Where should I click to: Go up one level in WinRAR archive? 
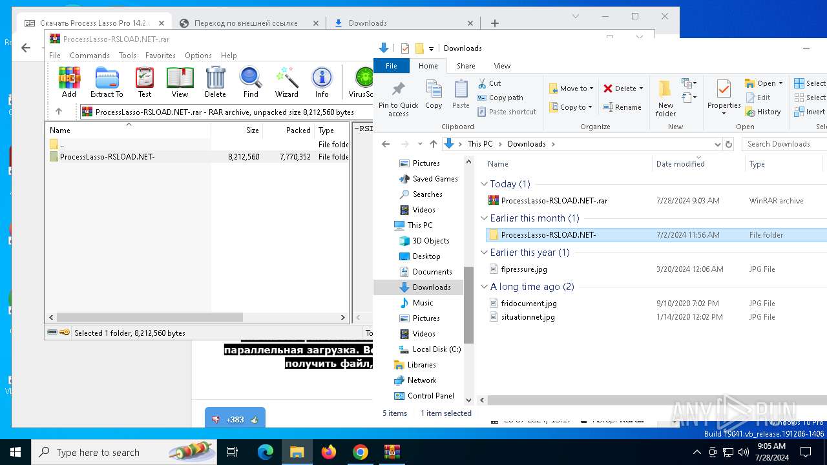[x=59, y=112]
